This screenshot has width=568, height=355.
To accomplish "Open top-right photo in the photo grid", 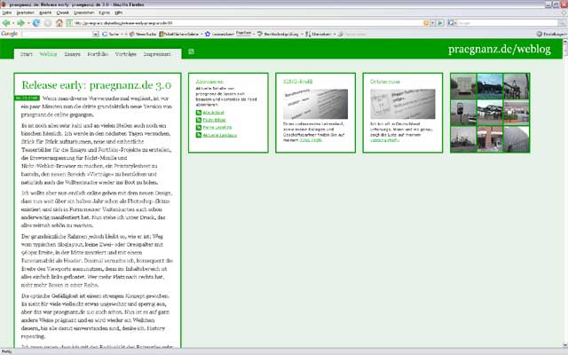I will (x=517, y=86).
